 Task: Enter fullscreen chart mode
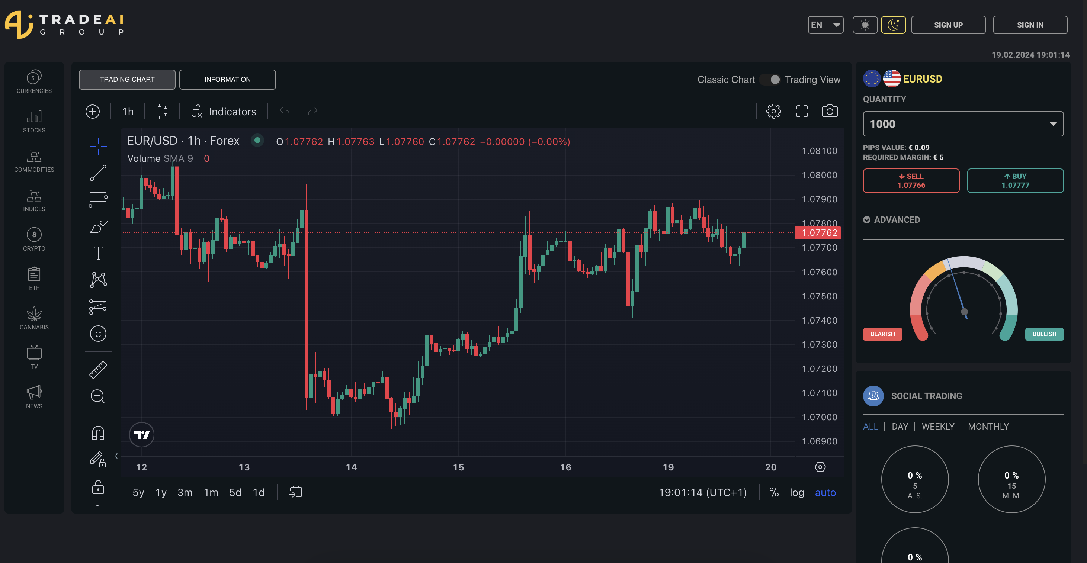[802, 111]
